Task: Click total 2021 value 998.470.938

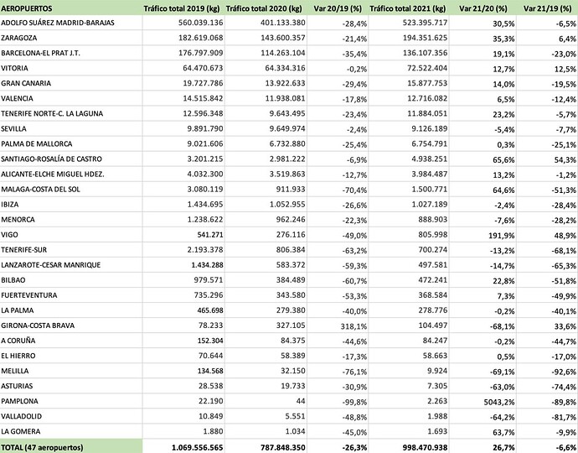Action: point(425,447)
